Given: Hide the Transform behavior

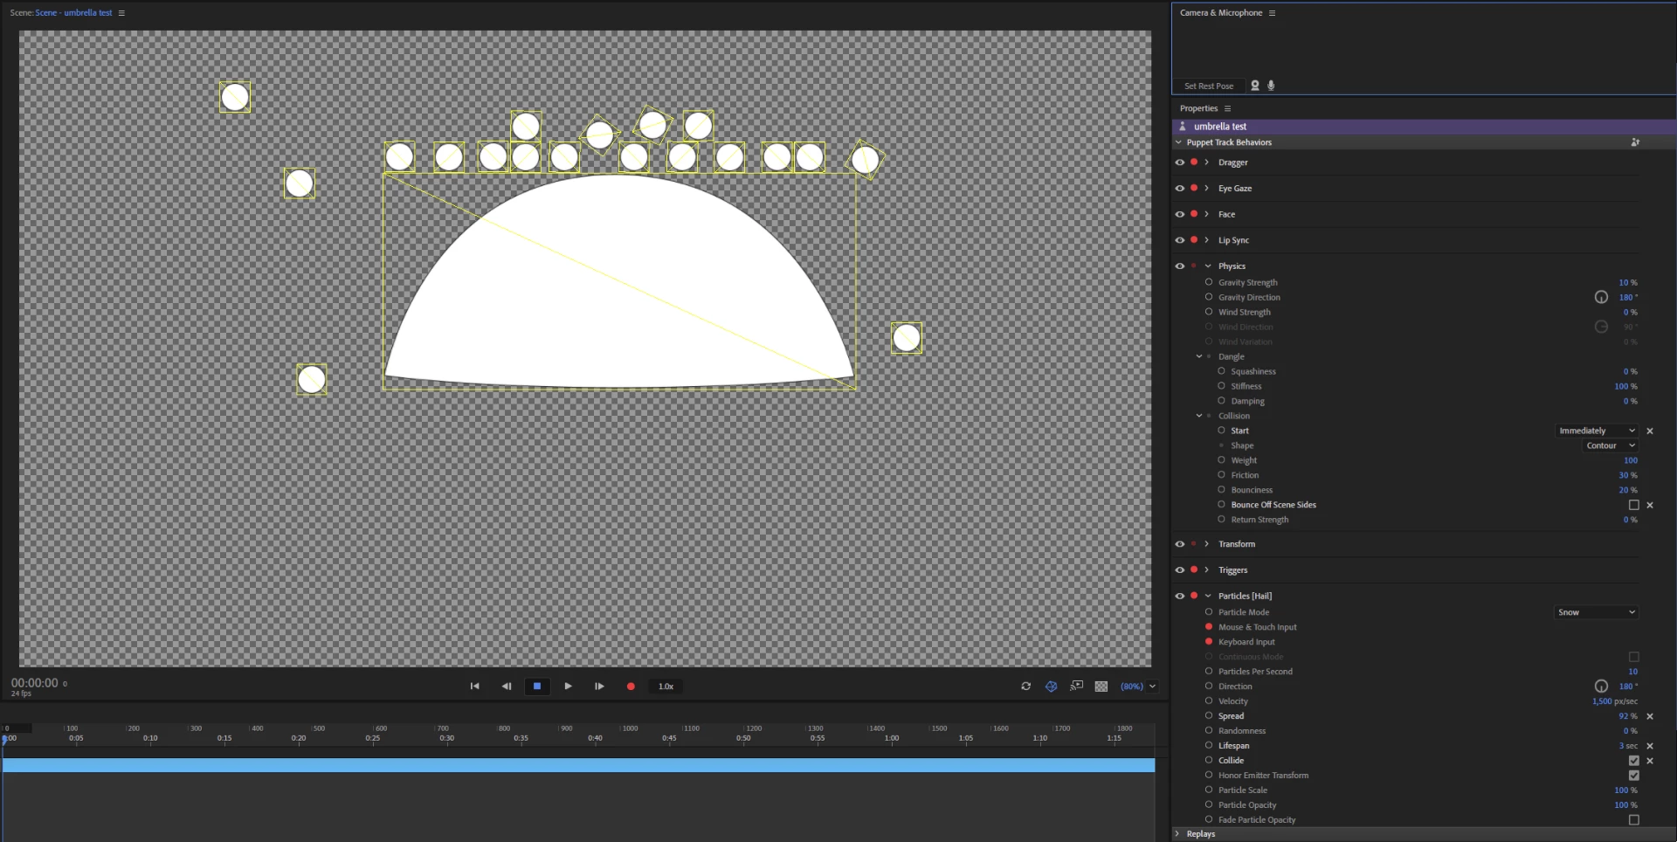Looking at the screenshot, I should point(1180,544).
